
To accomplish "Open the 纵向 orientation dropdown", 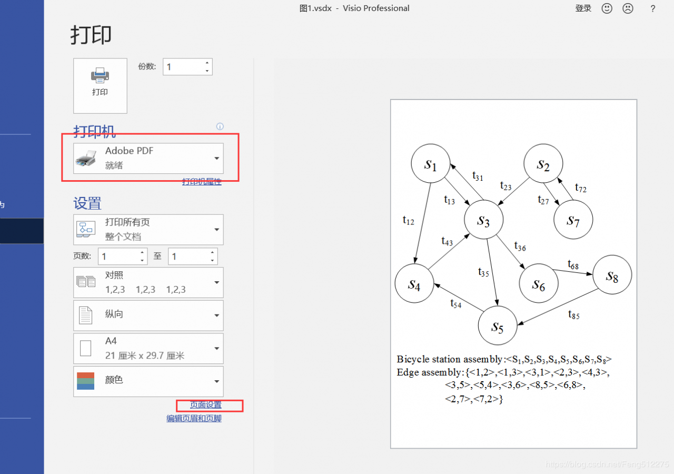I will 148,315.
